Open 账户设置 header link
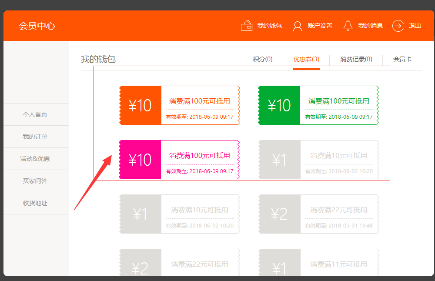The width and height of the screenshot is (435, 281). point(320,26)
